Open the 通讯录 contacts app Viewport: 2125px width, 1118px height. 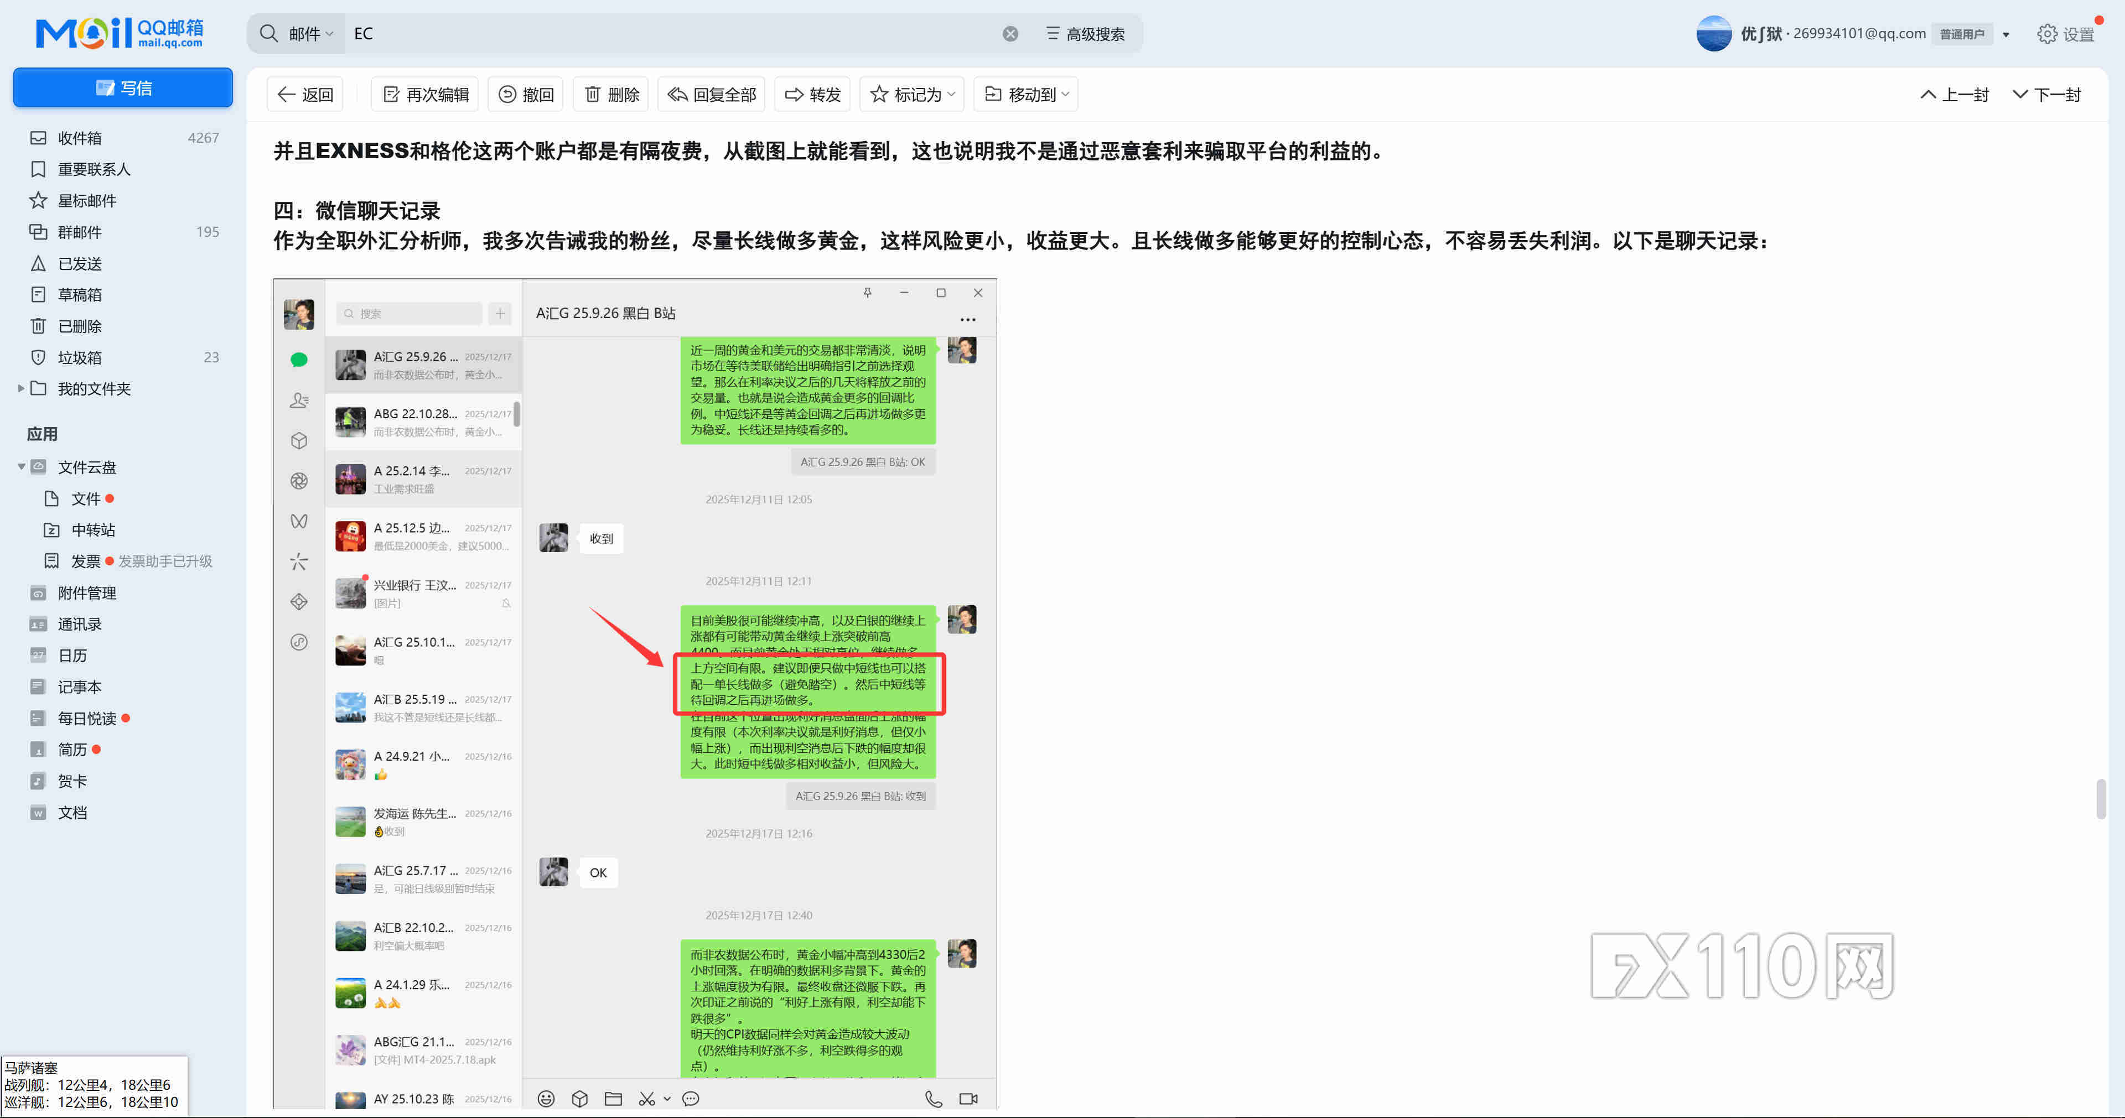[79, 624]
